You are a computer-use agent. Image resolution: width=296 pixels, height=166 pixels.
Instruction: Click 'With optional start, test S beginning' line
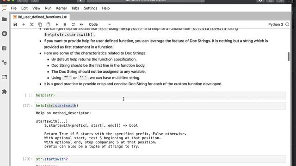click(x=103, y=138)
